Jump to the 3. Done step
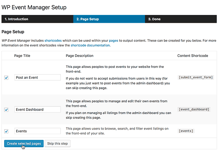The height and width of the screenshot is (151, 218). point(181,19)
